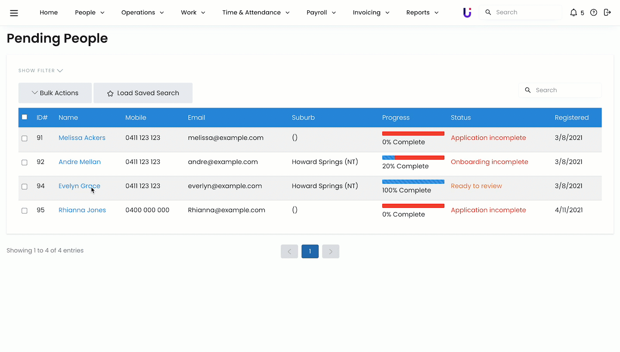
Task: Go to next page arrow
Action: (x=331, y=251)
